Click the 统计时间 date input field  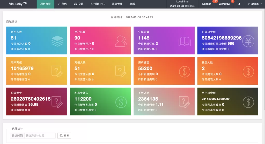(40, 136)
